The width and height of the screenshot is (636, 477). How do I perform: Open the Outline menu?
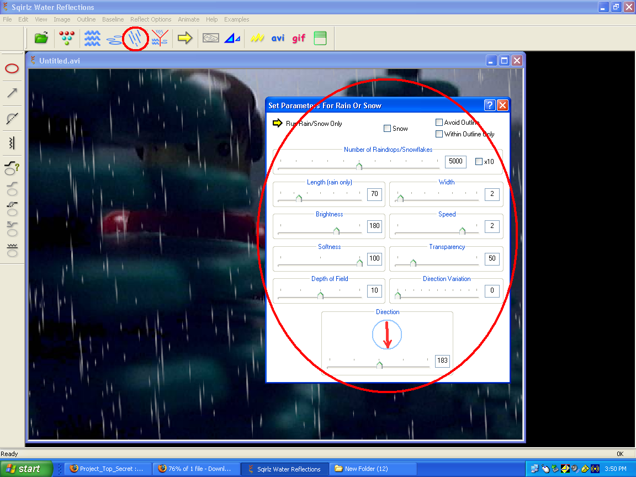click(86, 19)
